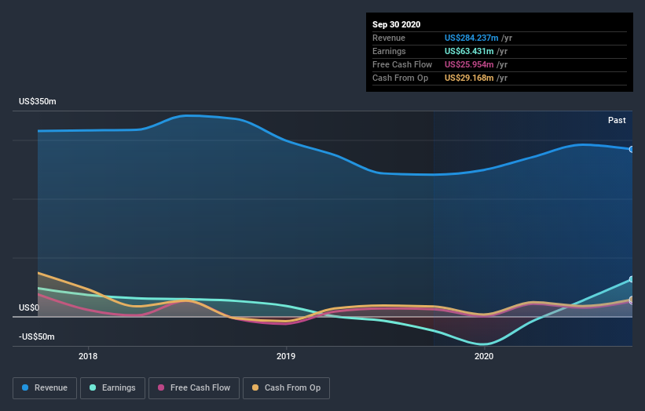Image resolution: width=645 pixels, height=411 pixels.
Task: Click the Earnings row label in tooltip
Action: (389, 51)
